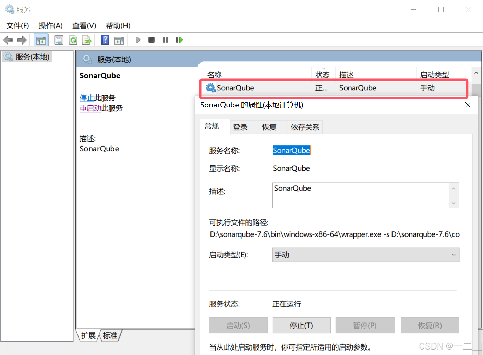
Task: Click the magnifier icon in 服务(本地) header
Action: pos(87,59)
